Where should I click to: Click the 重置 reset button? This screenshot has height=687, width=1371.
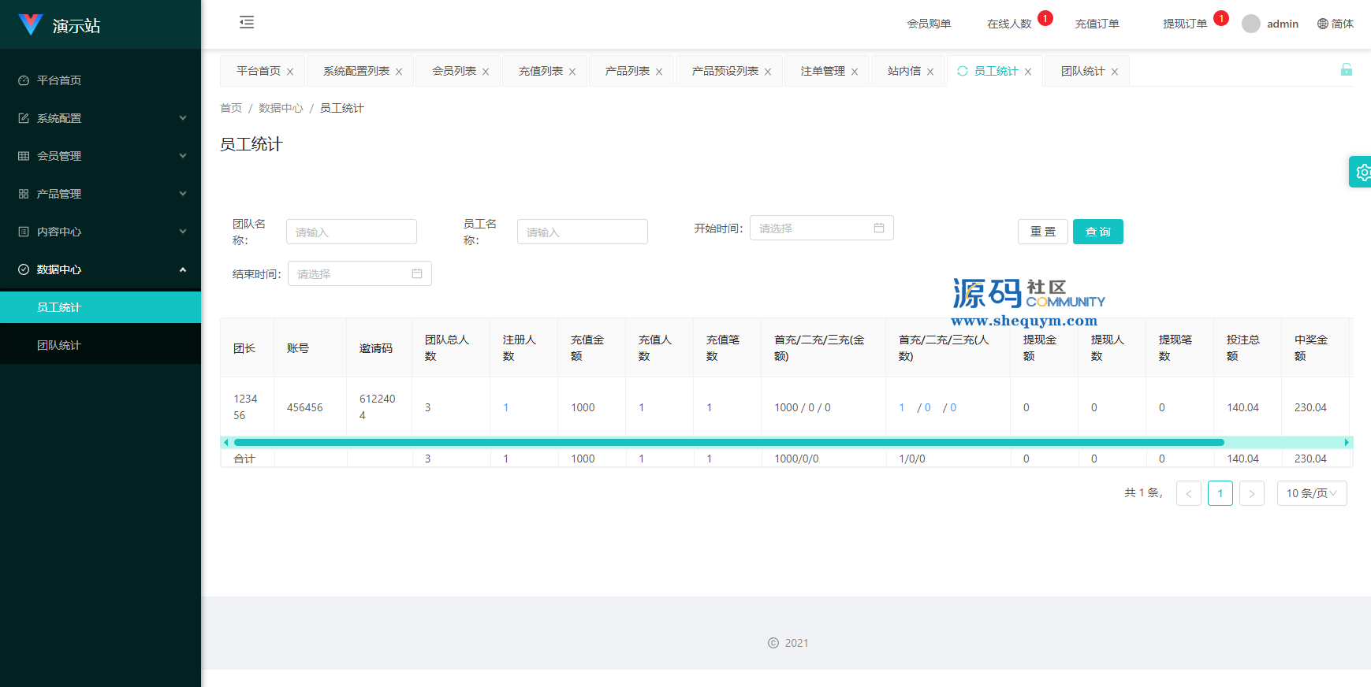tap(1042, 232)
